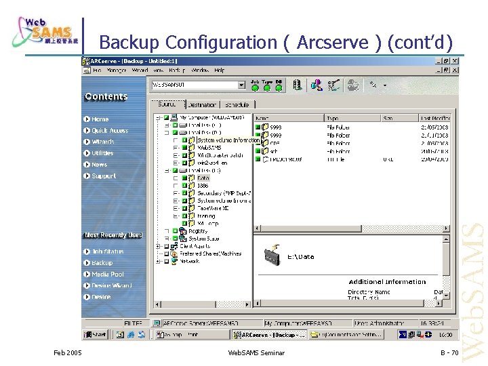Viewport: 488px width, 366px height.
Task: Click the System State icon in tree
Action: coord(183,239)
